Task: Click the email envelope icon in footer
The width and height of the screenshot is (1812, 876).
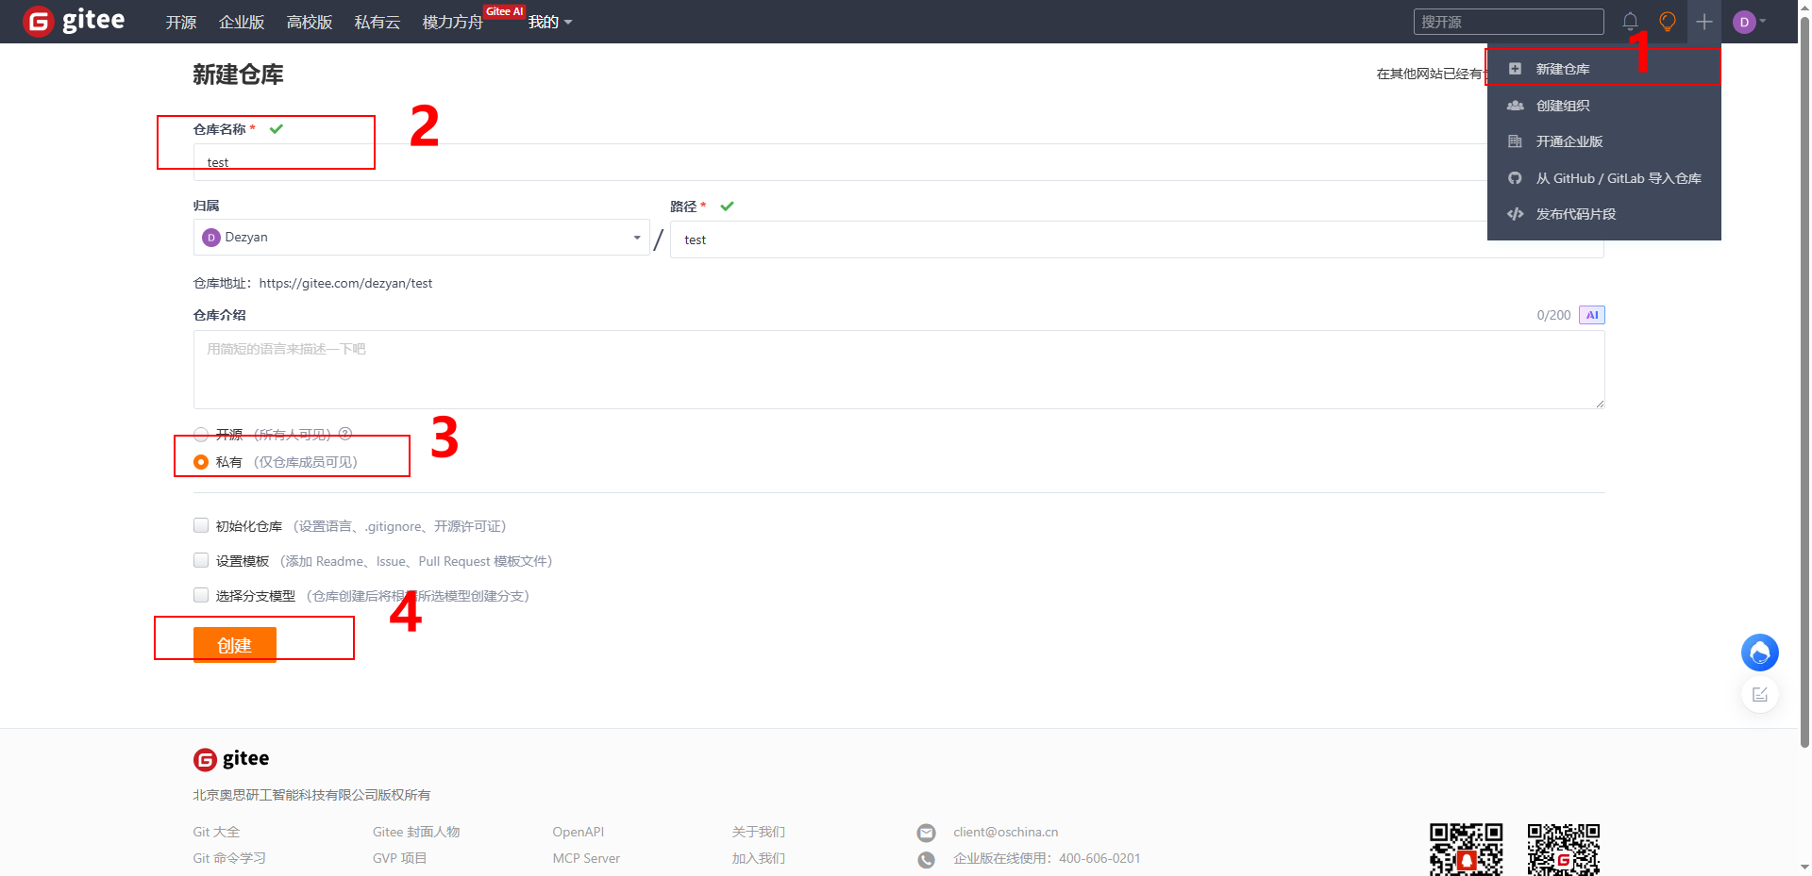Action: (x=927, y=833)
